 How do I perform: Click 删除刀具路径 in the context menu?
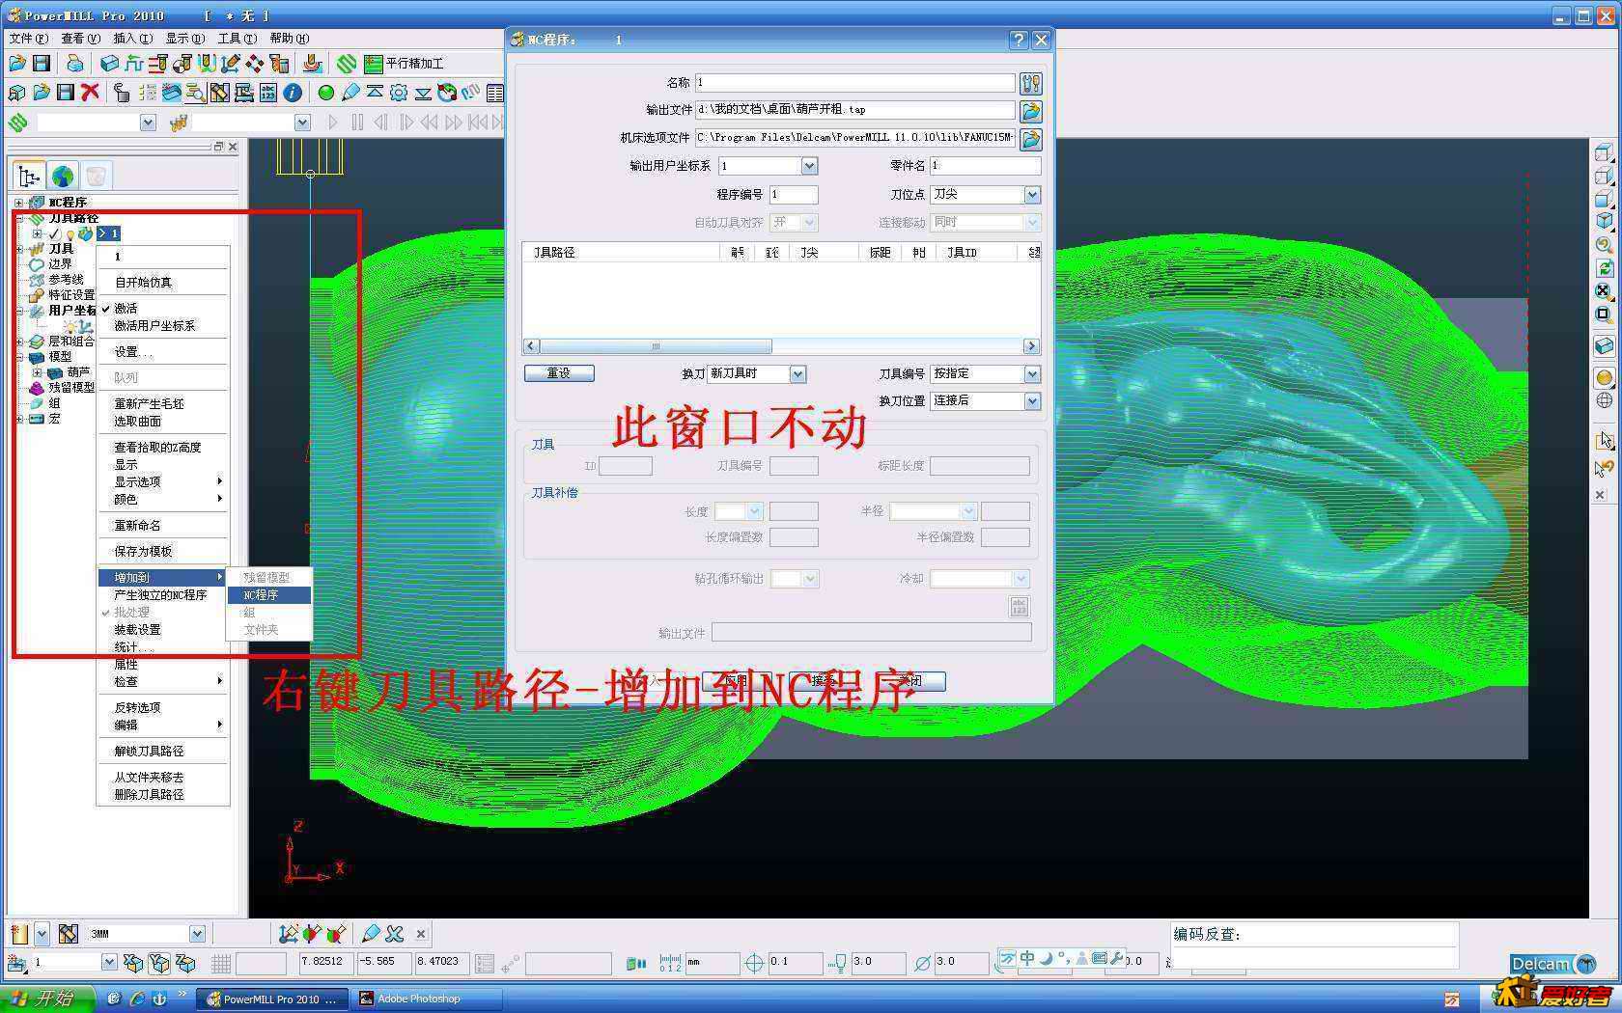click(x=149, y=795)
